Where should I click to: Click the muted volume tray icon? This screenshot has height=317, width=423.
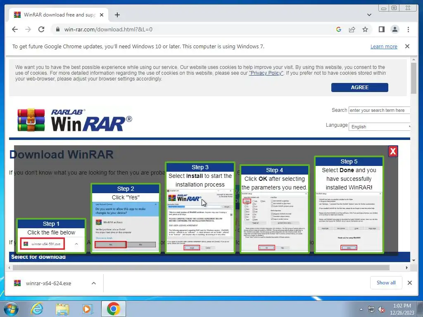click(x=381, y=310)
